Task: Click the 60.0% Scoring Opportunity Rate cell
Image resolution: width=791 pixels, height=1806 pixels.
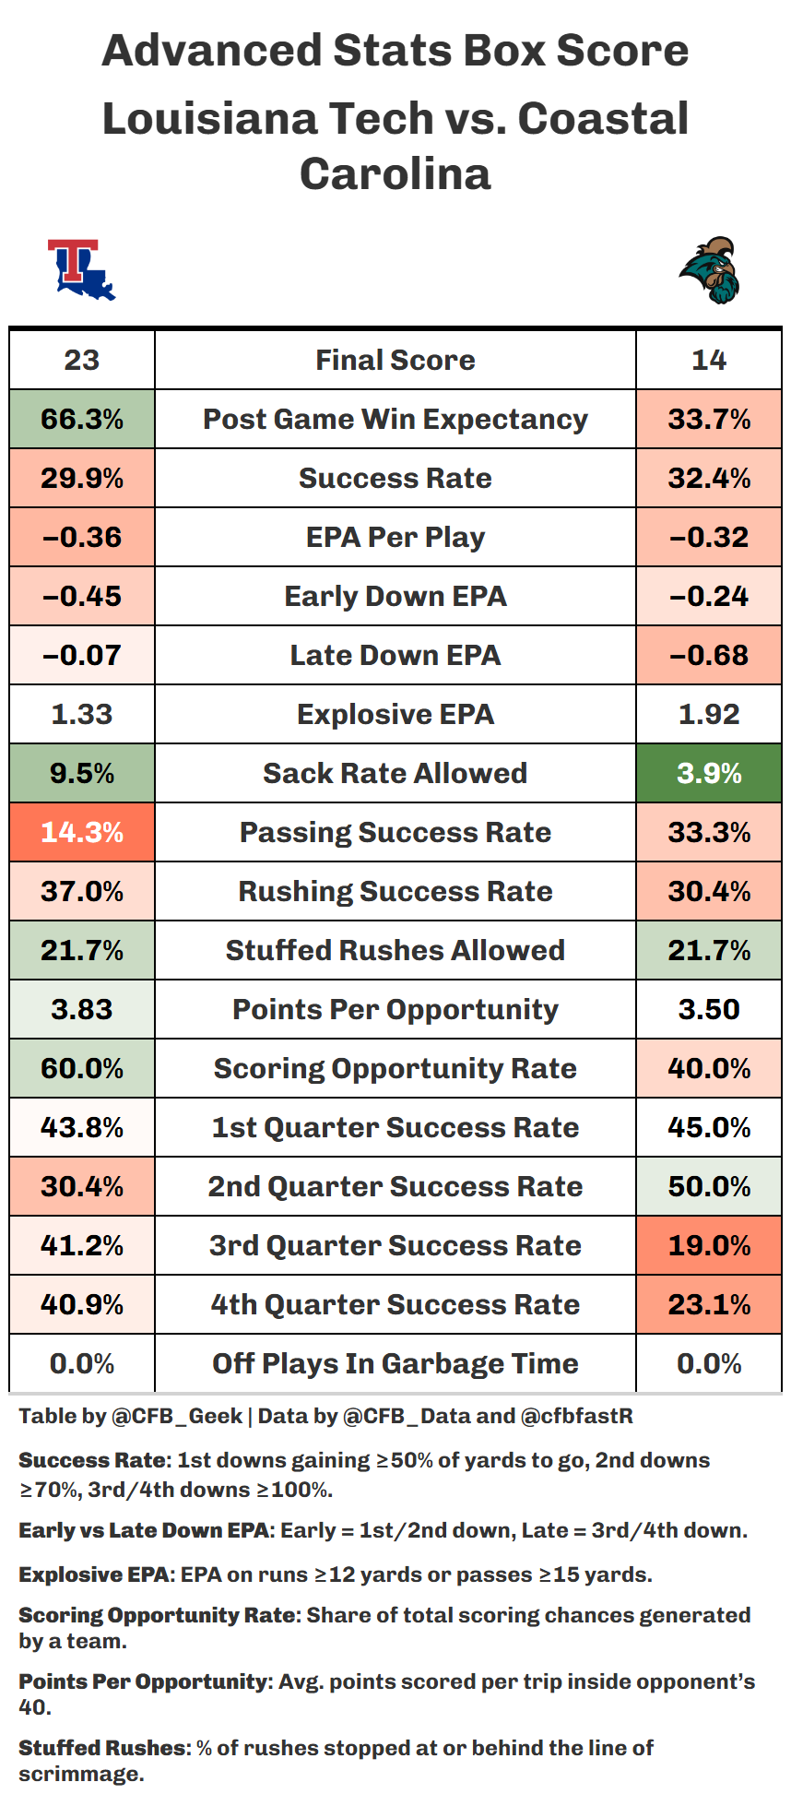Action: click(x=82, y=1068)
